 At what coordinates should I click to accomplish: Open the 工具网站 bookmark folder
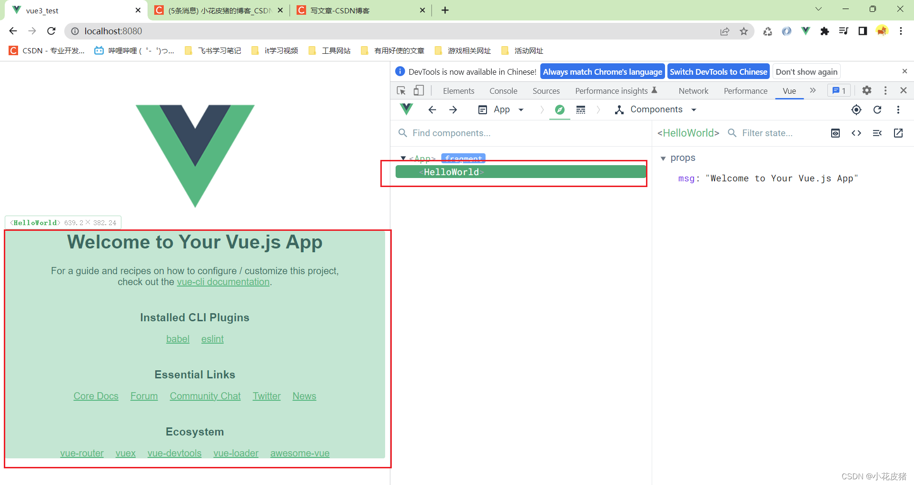coord(330,50)
